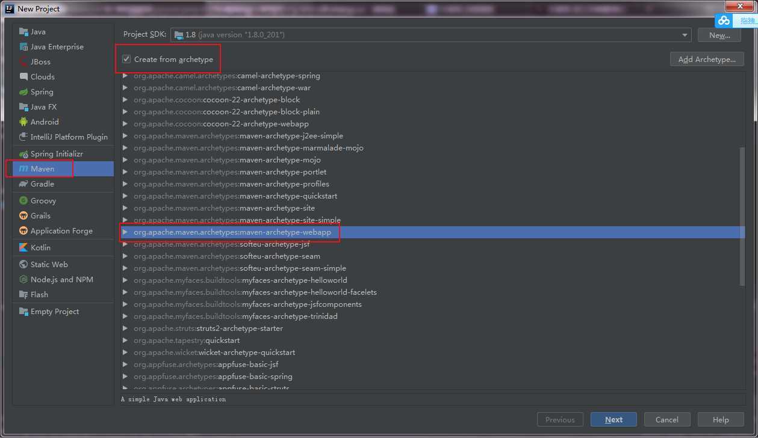Select Empty Project type label
Viewport: 758px width, 438px height.
pyautogui.click(x=55, y=312)
